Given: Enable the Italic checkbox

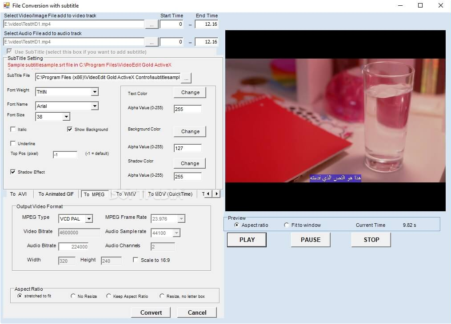Looking at the screenshot, I should pyautogui.click(x=13, y=129).
